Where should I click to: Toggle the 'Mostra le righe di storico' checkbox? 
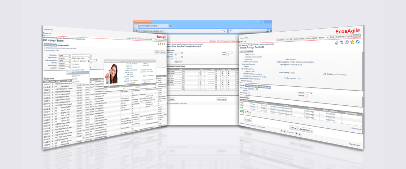[45, 50]
